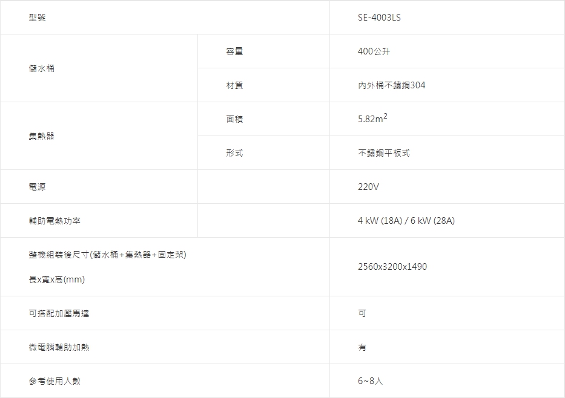Select the 型號 row label
This screenshot has width=565, height=398.
click(37, 18)
